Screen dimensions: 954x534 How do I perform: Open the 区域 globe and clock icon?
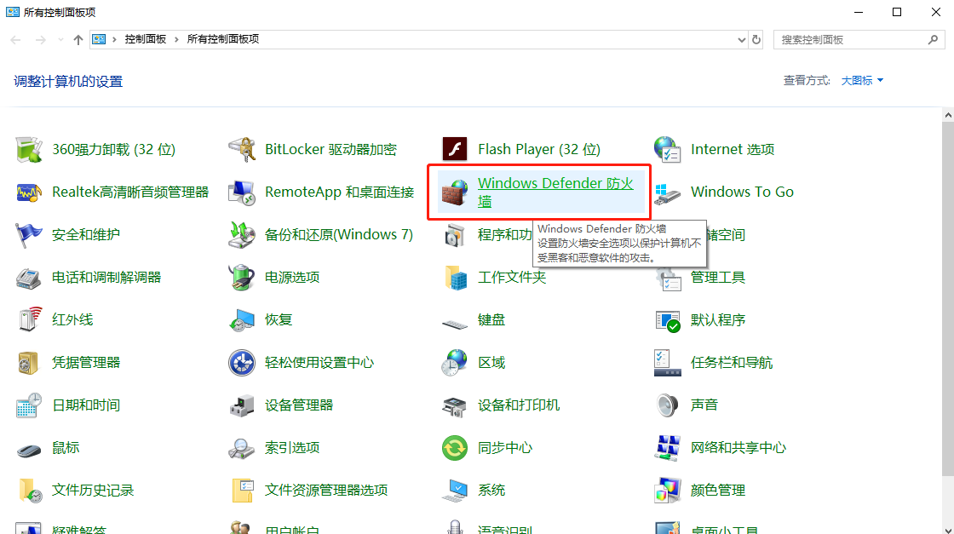click(x=455, y=363)
